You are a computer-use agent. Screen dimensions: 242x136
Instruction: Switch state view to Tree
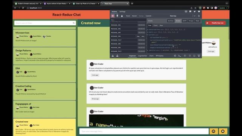[x=150, y=25]
